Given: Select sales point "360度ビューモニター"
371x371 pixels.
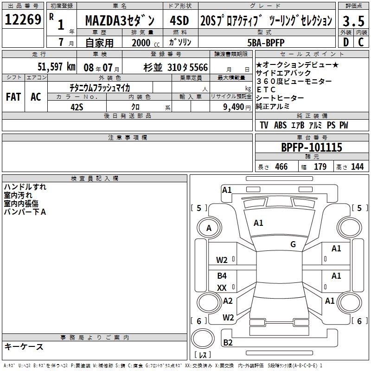Looking at the screenshot, I should pyautogui.click(x=294, y=82).
